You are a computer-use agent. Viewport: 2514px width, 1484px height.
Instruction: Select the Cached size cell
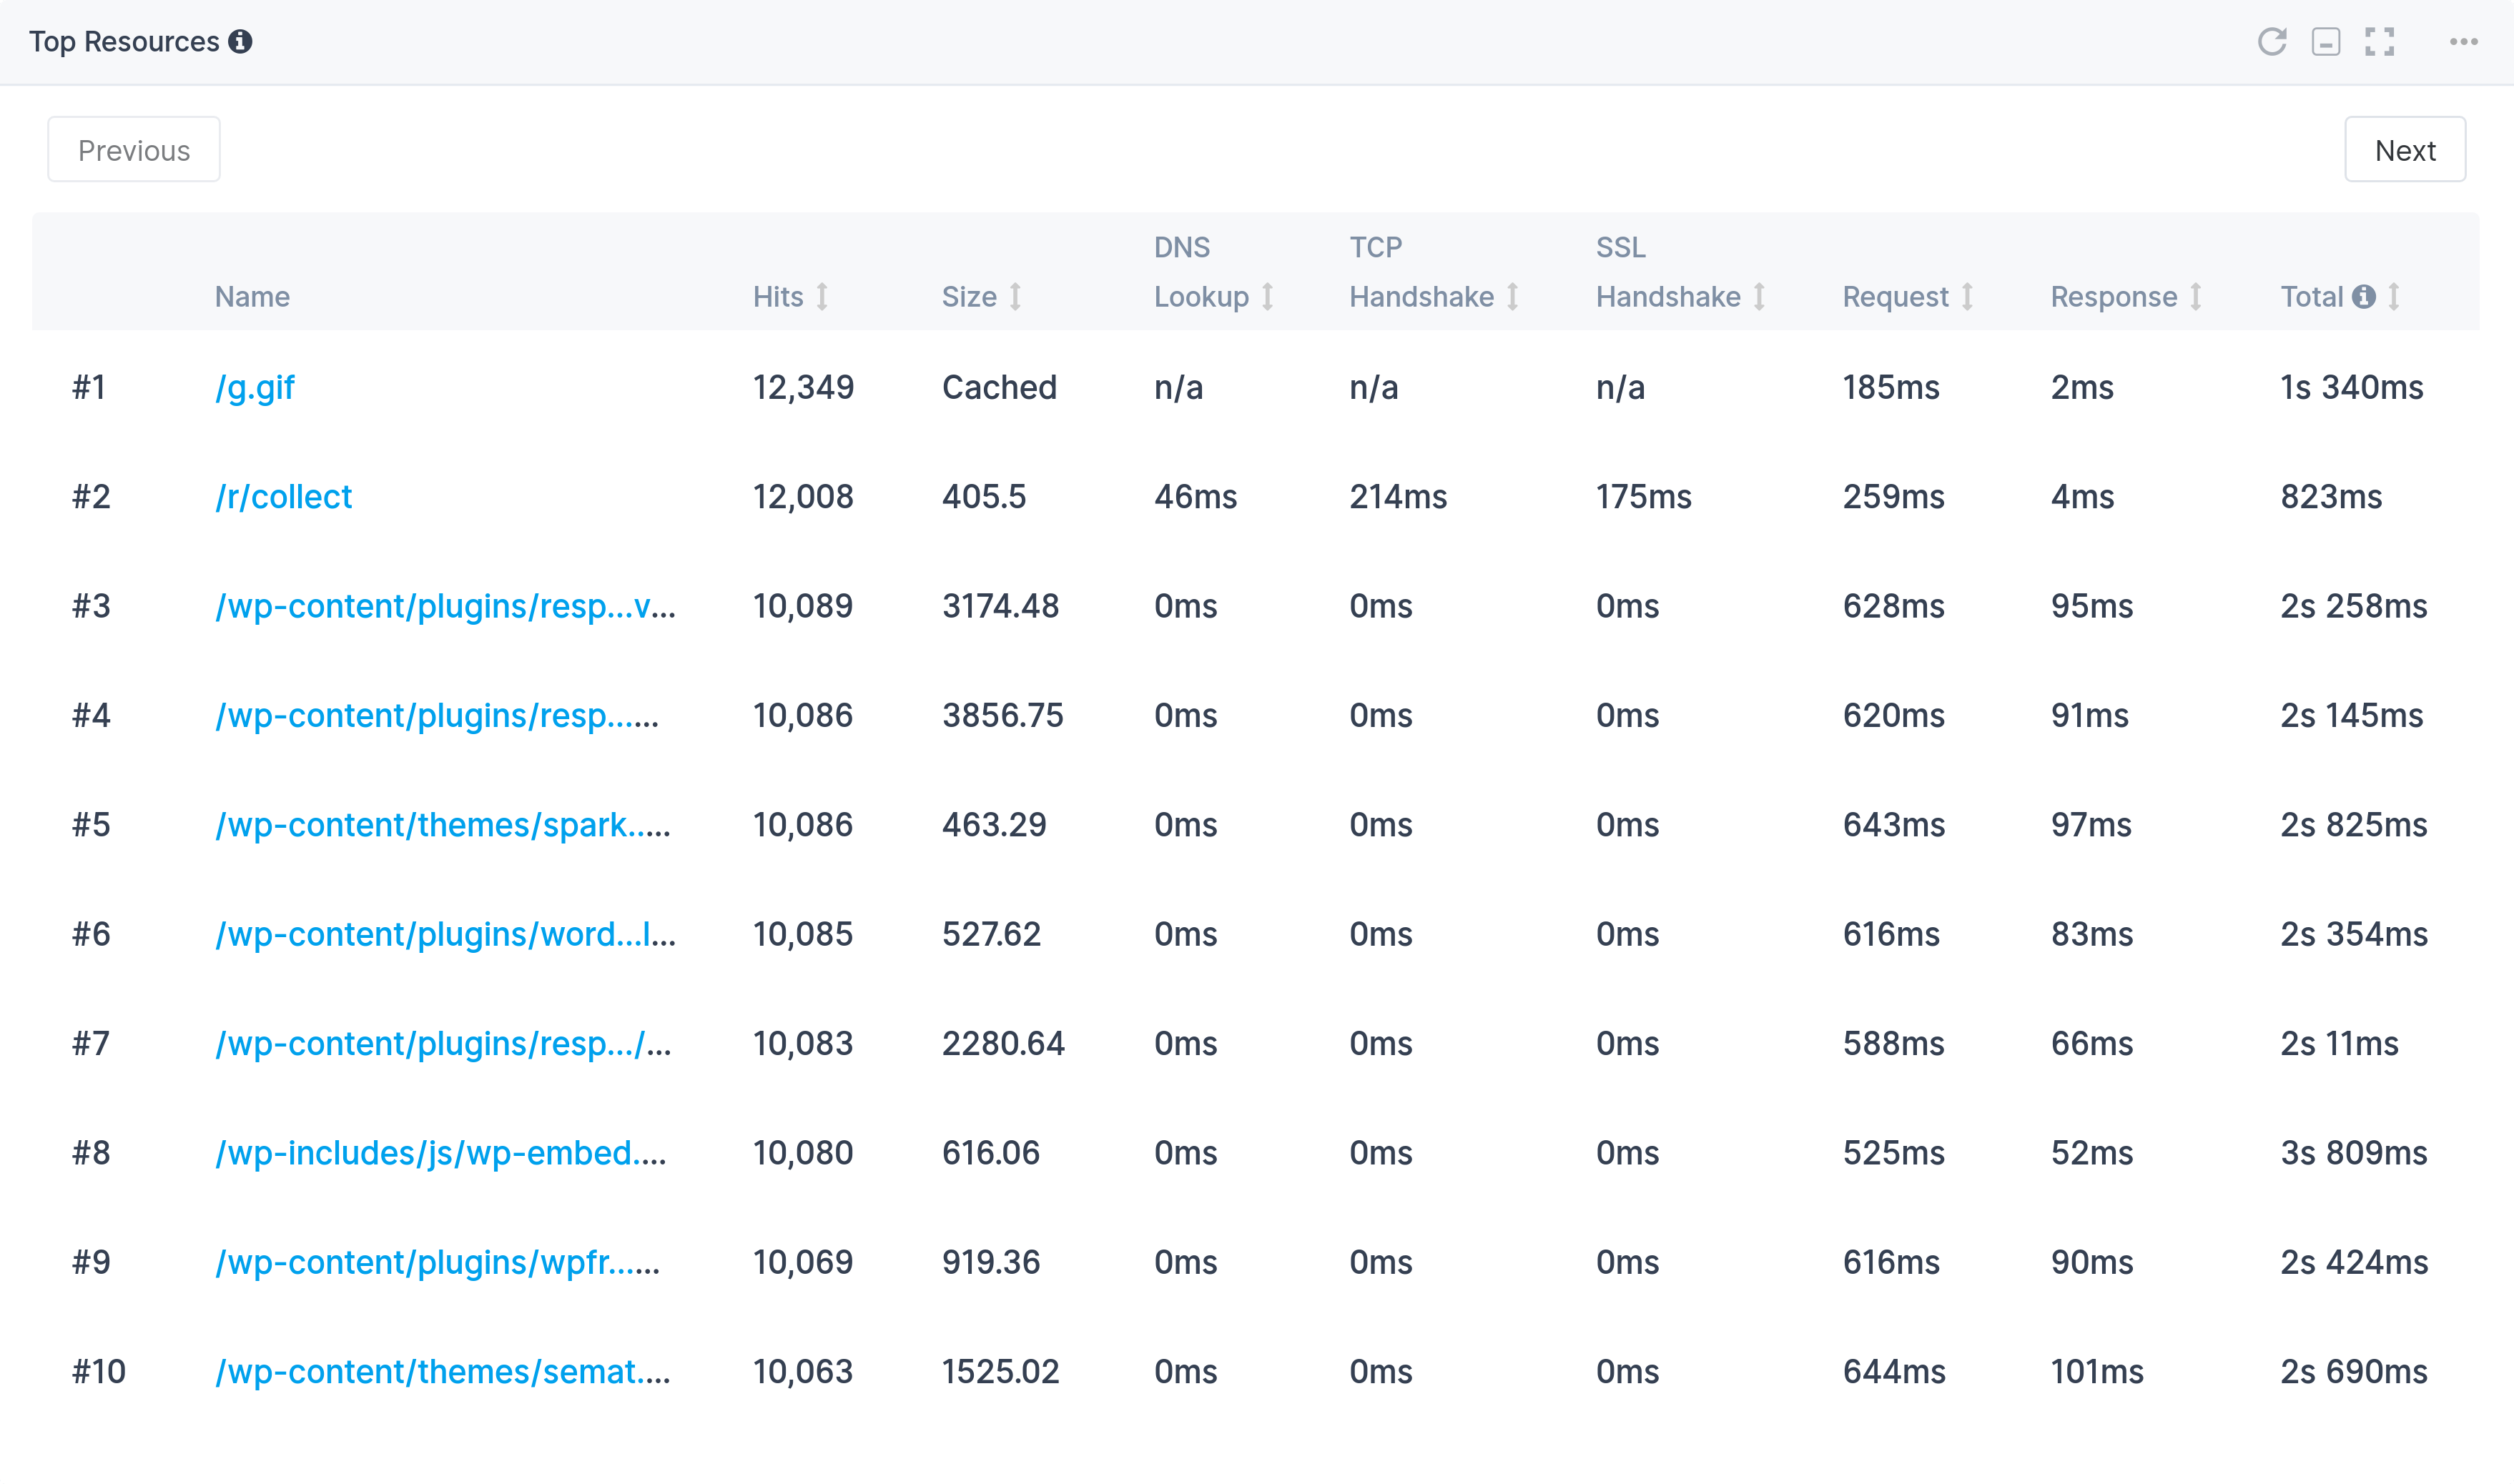[x=999, y=388]
